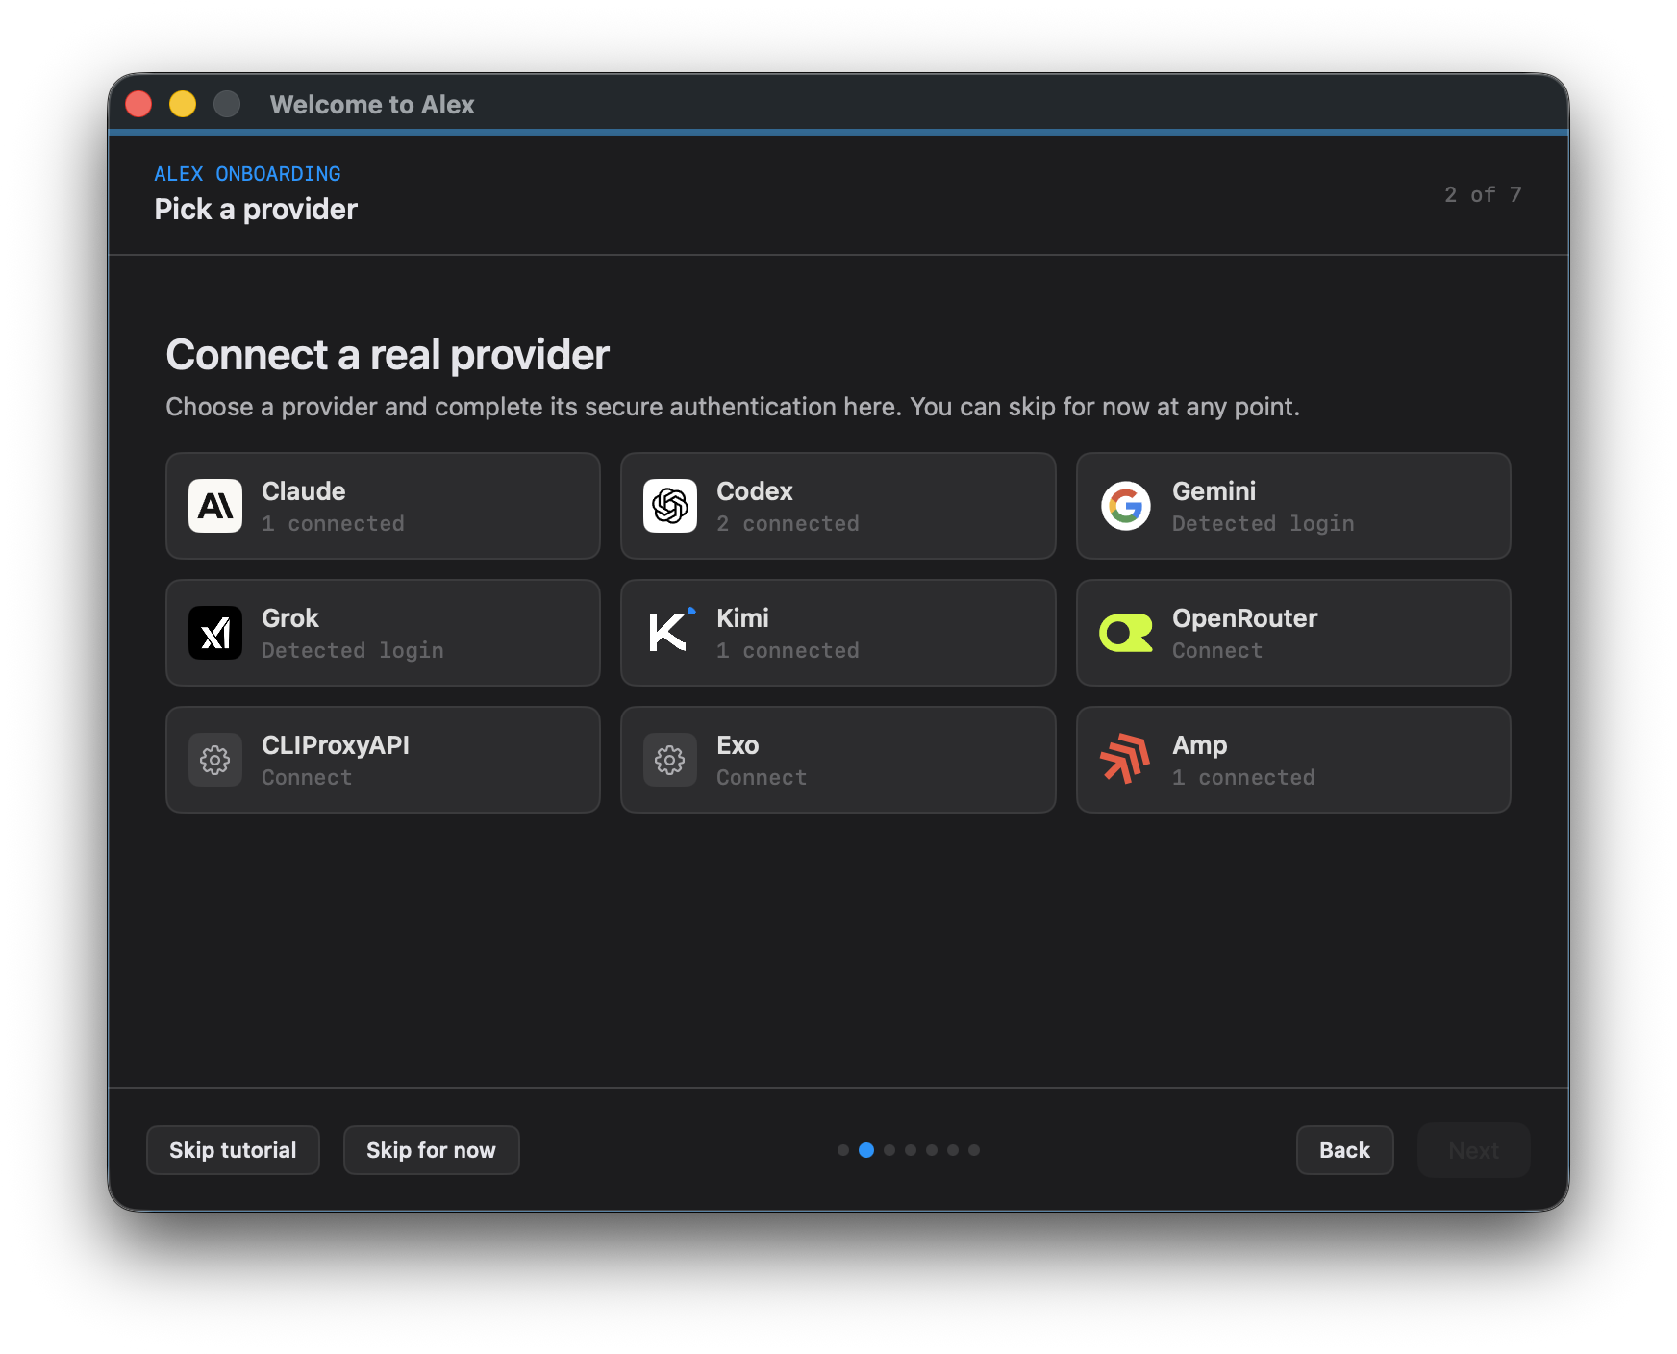Click the 'Pick a provider' title
This screenshot has height=1354, width=1677.
tap(256, 210)
